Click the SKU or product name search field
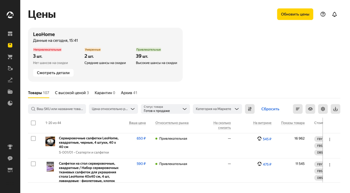This screenshot has height=193, width=350. pyautogui.click(x=57, y=109)
